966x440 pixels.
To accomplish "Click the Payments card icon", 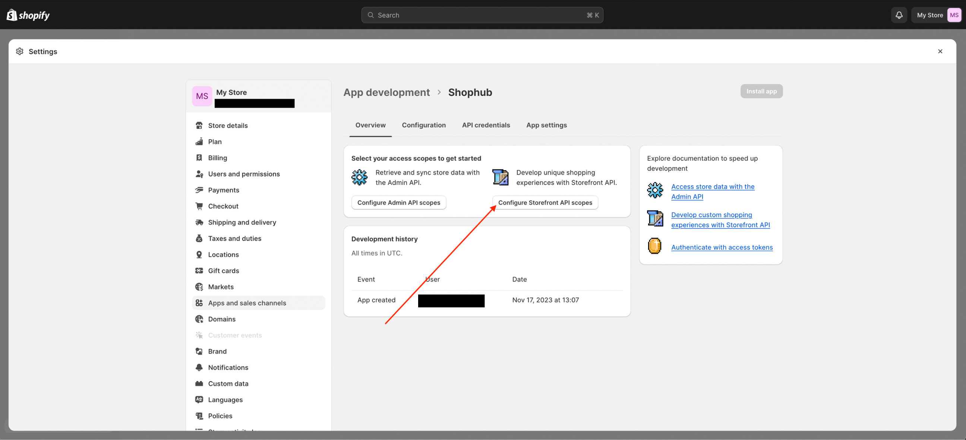I will 200,190.
